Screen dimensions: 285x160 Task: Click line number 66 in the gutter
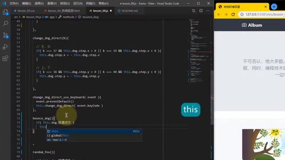click(18, 97)
